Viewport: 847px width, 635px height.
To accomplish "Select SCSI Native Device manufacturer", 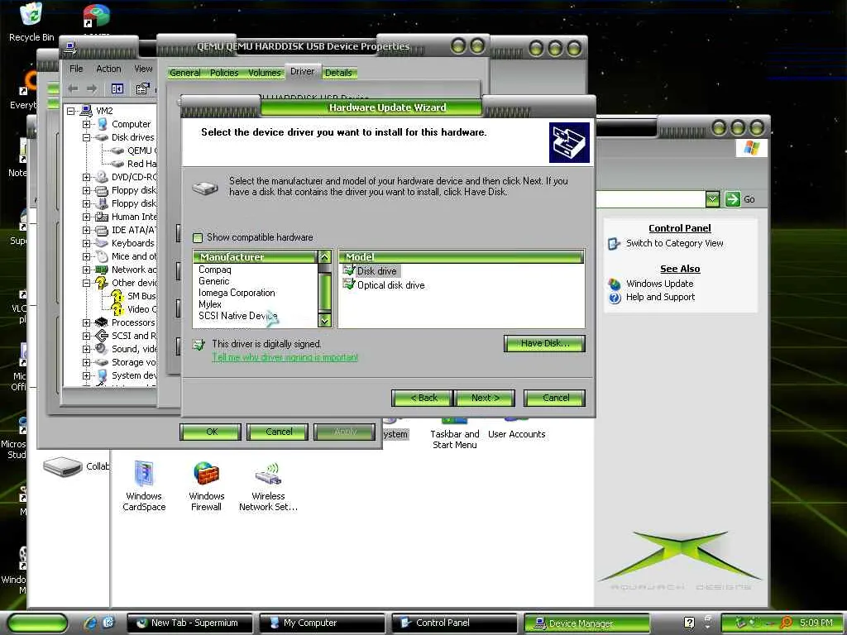I will click(237, 315).
